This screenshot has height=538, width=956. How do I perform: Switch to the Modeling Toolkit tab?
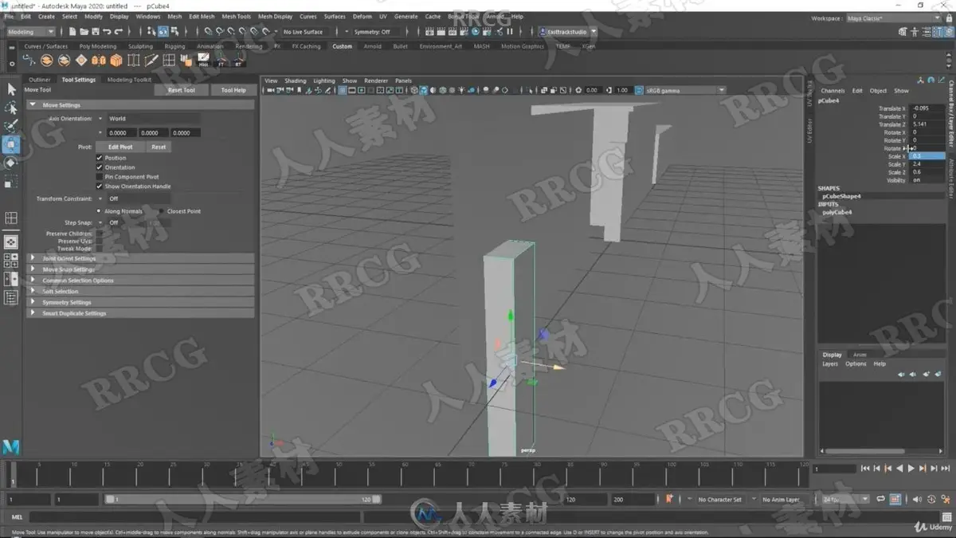pos(129,80)
